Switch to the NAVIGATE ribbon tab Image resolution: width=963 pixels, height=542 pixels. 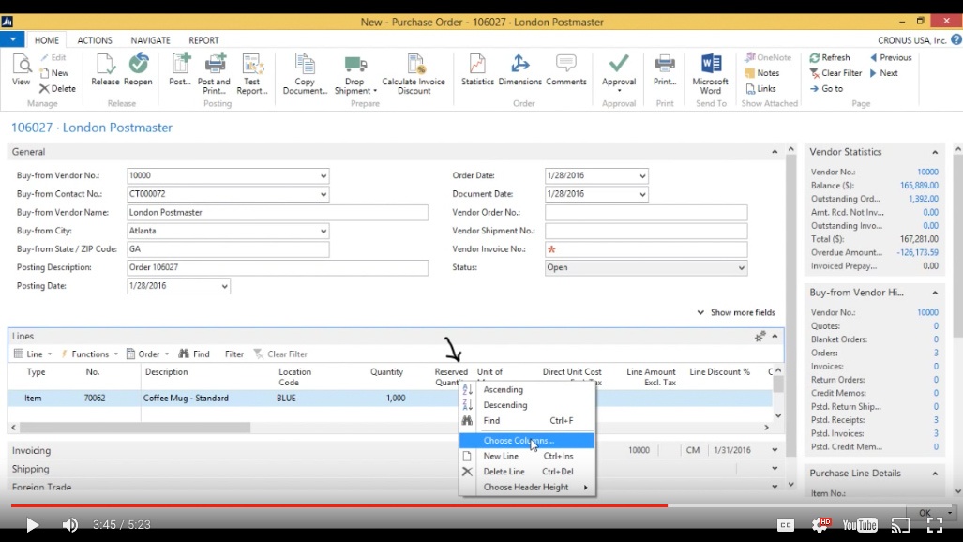pyautogui.click(x=150, y=39)
